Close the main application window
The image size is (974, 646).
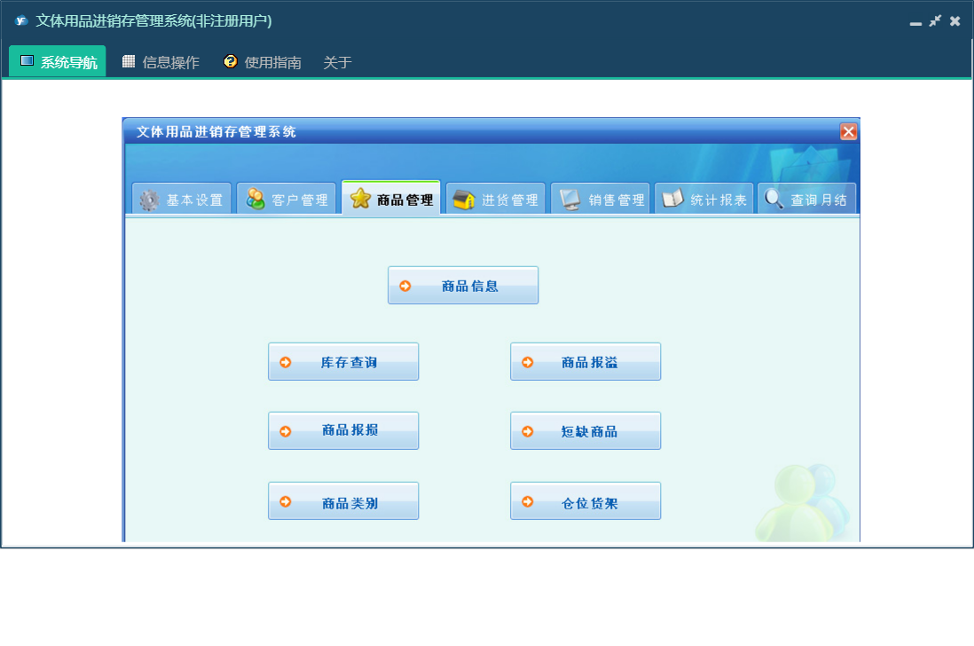[x=954, y=21]
